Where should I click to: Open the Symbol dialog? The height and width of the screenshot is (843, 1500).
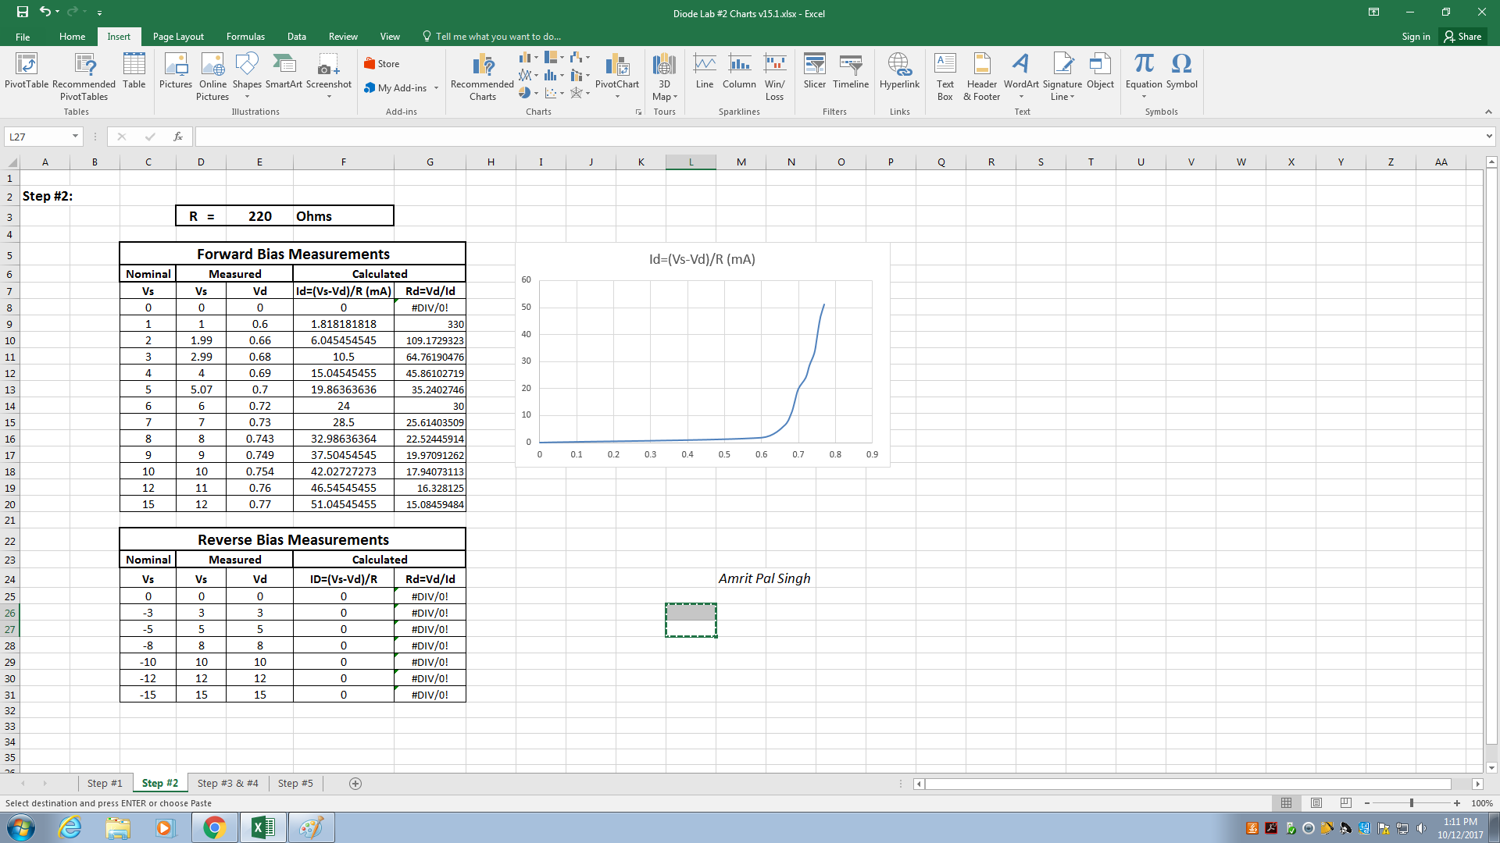click(1181, 70)
